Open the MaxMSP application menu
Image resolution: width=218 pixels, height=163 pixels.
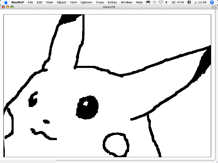click(18, 2)
